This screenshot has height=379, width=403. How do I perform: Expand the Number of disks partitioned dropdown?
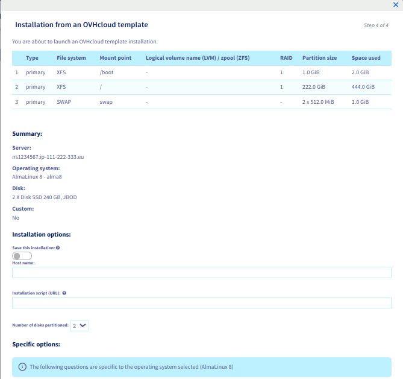[x=80, y=325]
